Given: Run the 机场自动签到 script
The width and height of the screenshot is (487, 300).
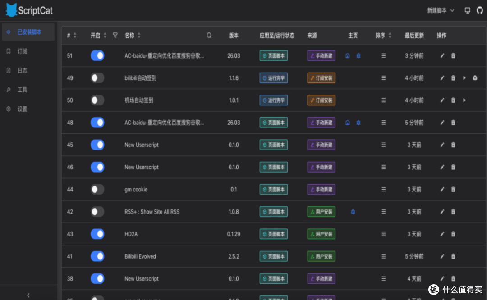Looking at the screenshot, I should click(x=464, y=100).
